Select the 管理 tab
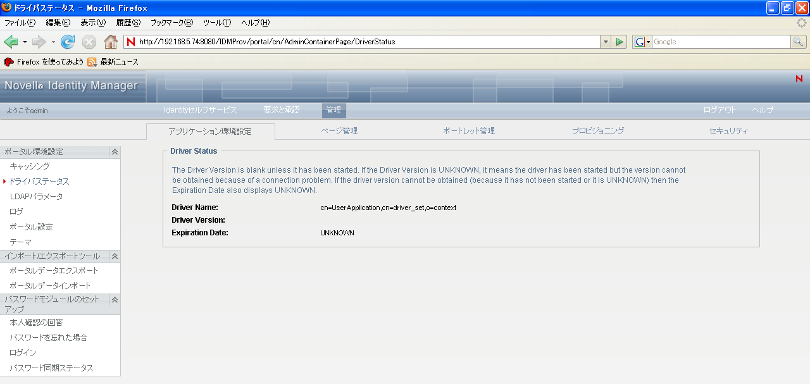The height and width of the screenshot is (384, 810). [333, 110]
